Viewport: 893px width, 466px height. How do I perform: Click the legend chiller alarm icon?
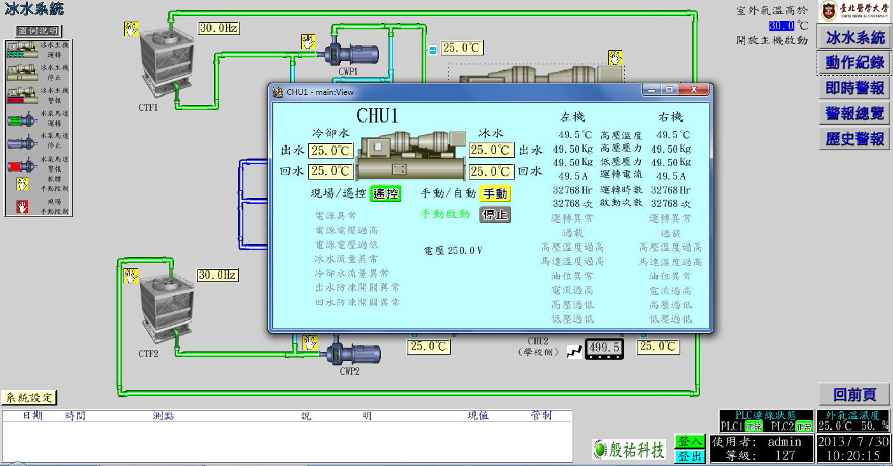tap(22, 95)
